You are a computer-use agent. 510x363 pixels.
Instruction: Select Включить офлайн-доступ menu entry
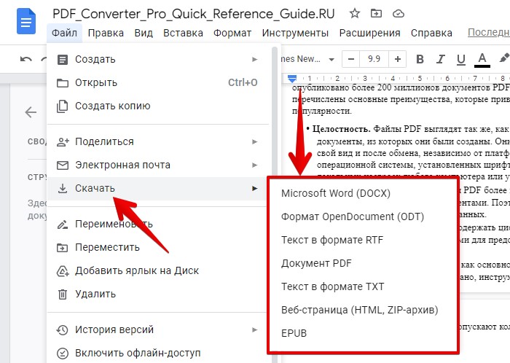[157, 353]
